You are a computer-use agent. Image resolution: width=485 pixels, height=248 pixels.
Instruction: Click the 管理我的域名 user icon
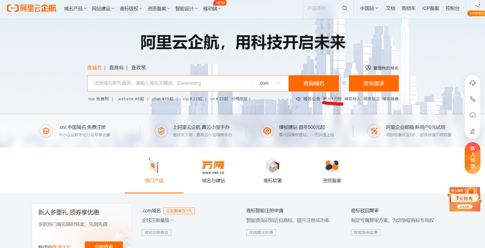click(x=368, y=68)
